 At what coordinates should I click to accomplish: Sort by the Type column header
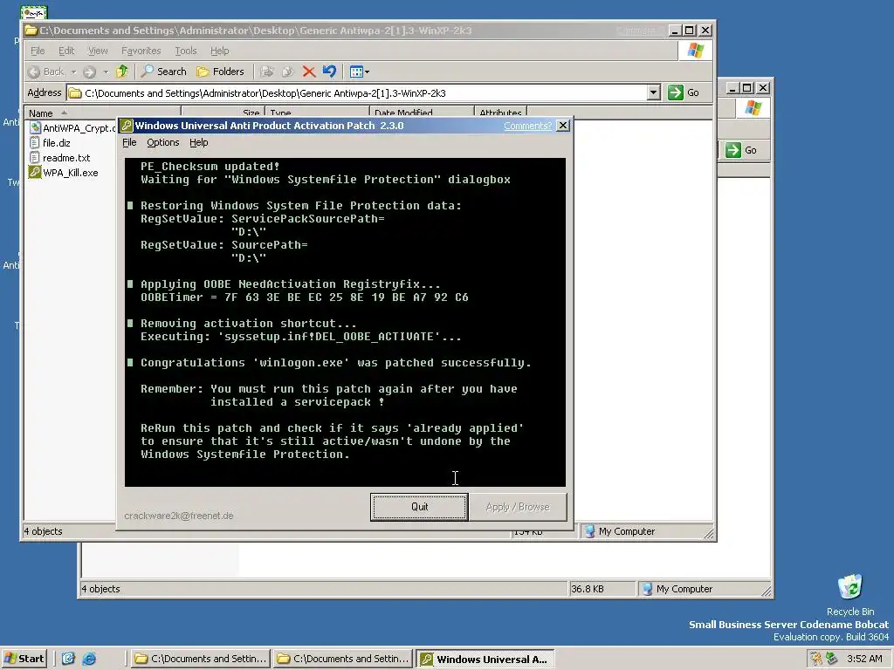[318, 113]
